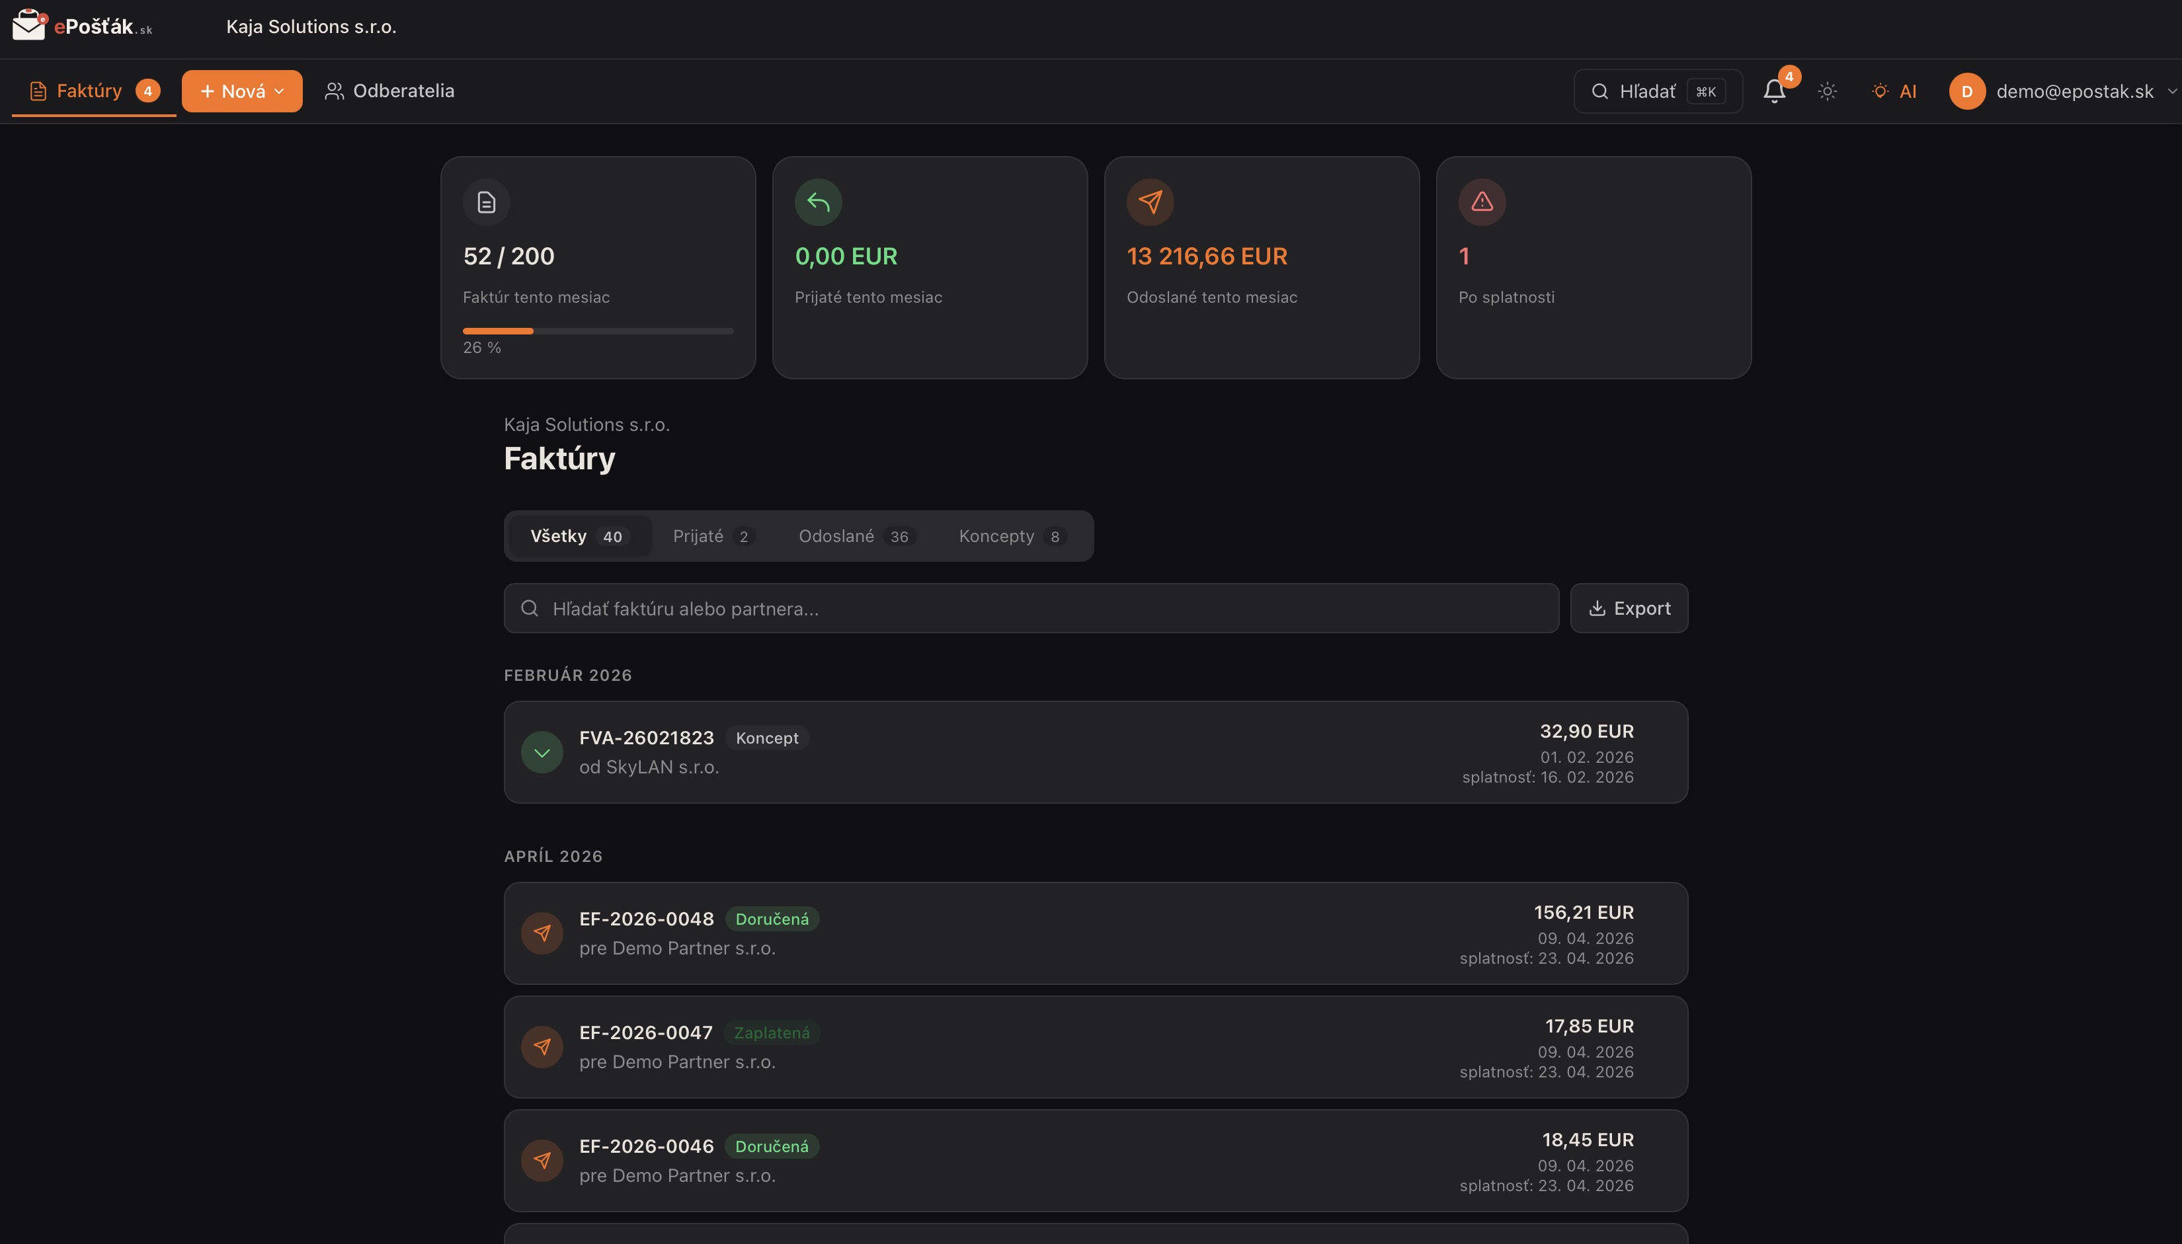Click the green received-payments arrow icon
Image resolution: width=2182 pixels, height=1244 pixels.
point(817,202)
